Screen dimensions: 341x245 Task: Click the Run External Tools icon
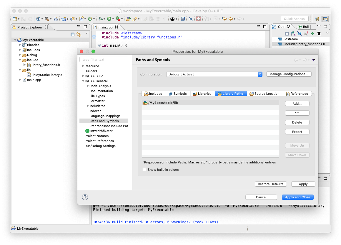pos(118,19)
